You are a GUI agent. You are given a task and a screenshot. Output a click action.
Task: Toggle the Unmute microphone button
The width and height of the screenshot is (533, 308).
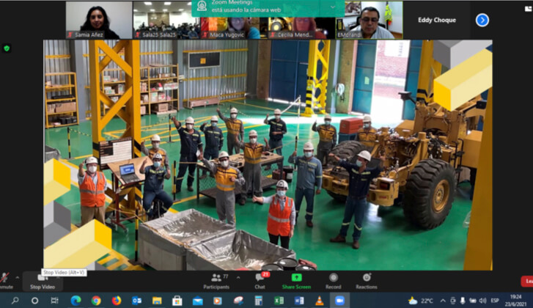point(6,280)
